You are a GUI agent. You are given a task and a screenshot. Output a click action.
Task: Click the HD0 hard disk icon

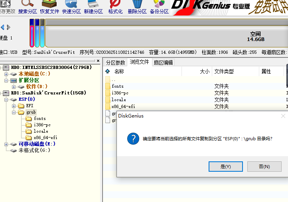(x=6, y=68)
